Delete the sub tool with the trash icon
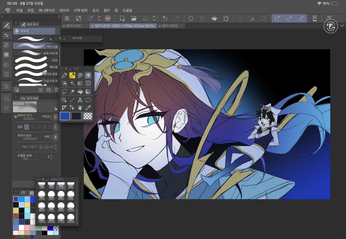The image size is (346, 239). pos(57,90)
